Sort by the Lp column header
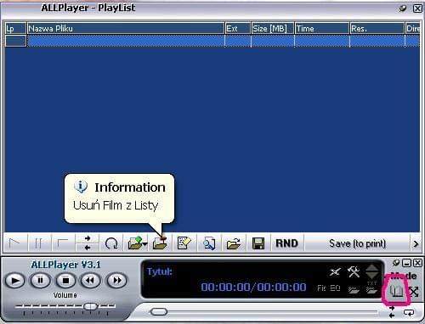 pyautogui.click(x=15, y=29)
